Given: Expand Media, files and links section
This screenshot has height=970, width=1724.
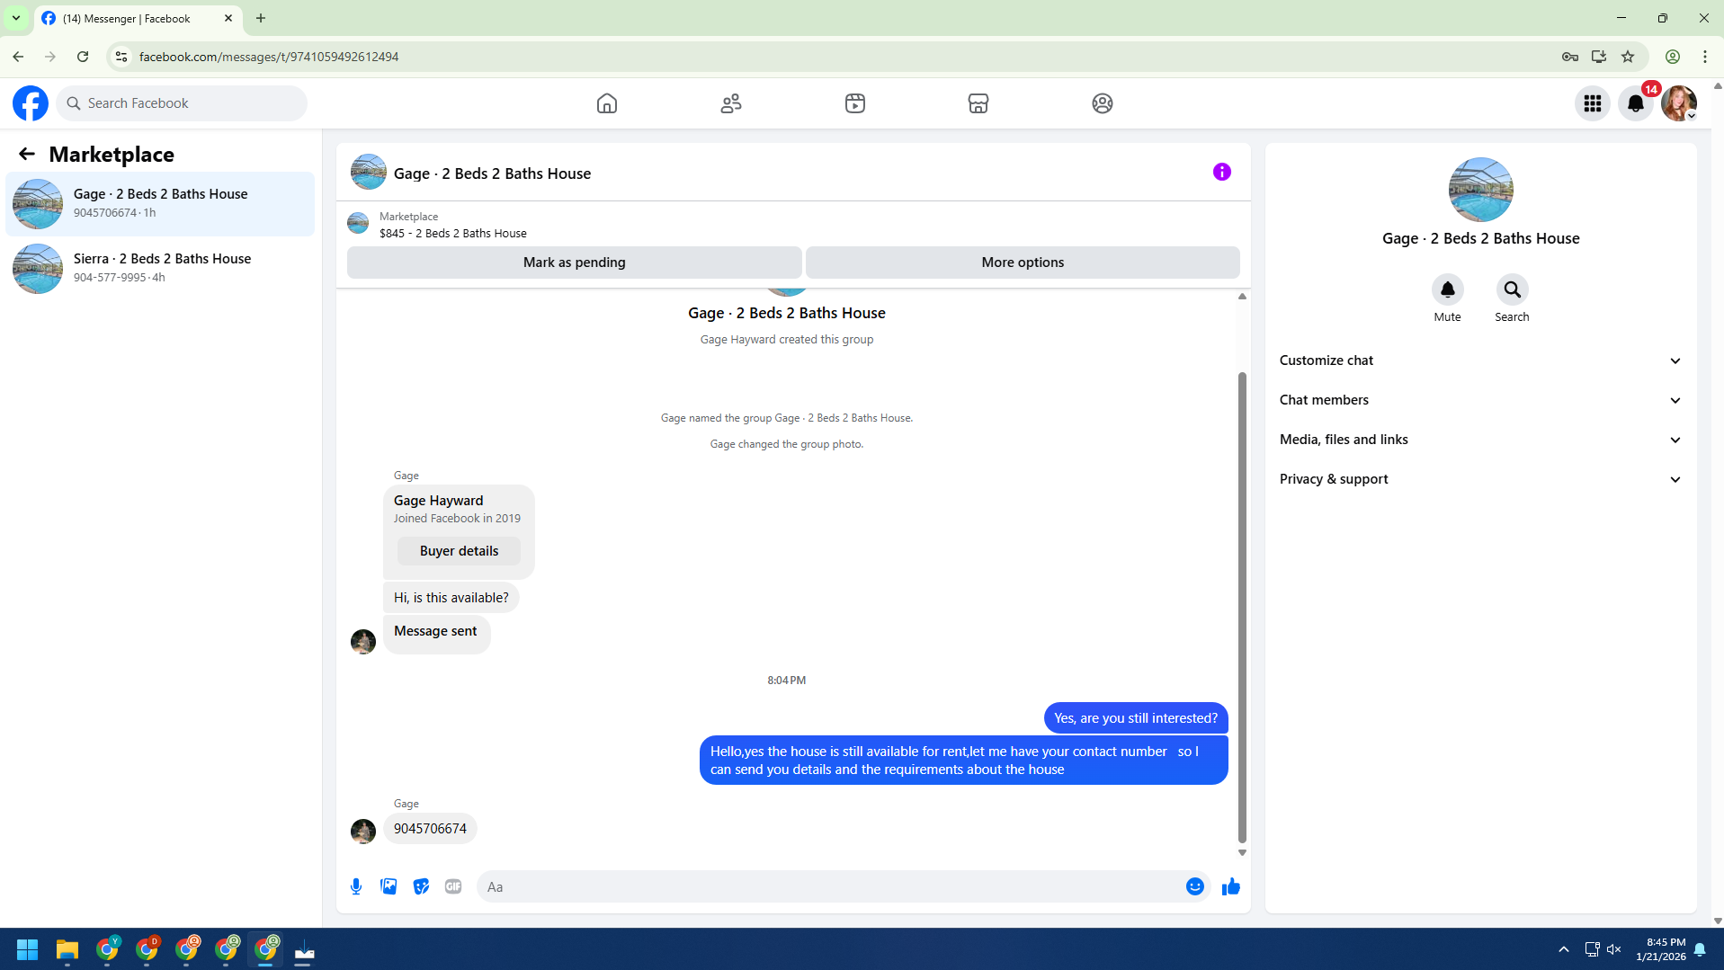Looking at the screenshot, I should [1480, 440].
